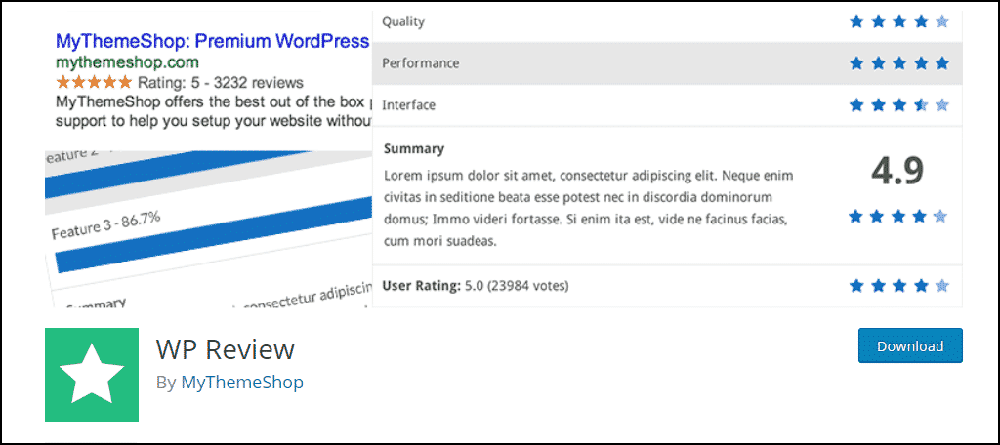
Task: Click the Performance row star rating
Action: [899, 63]
